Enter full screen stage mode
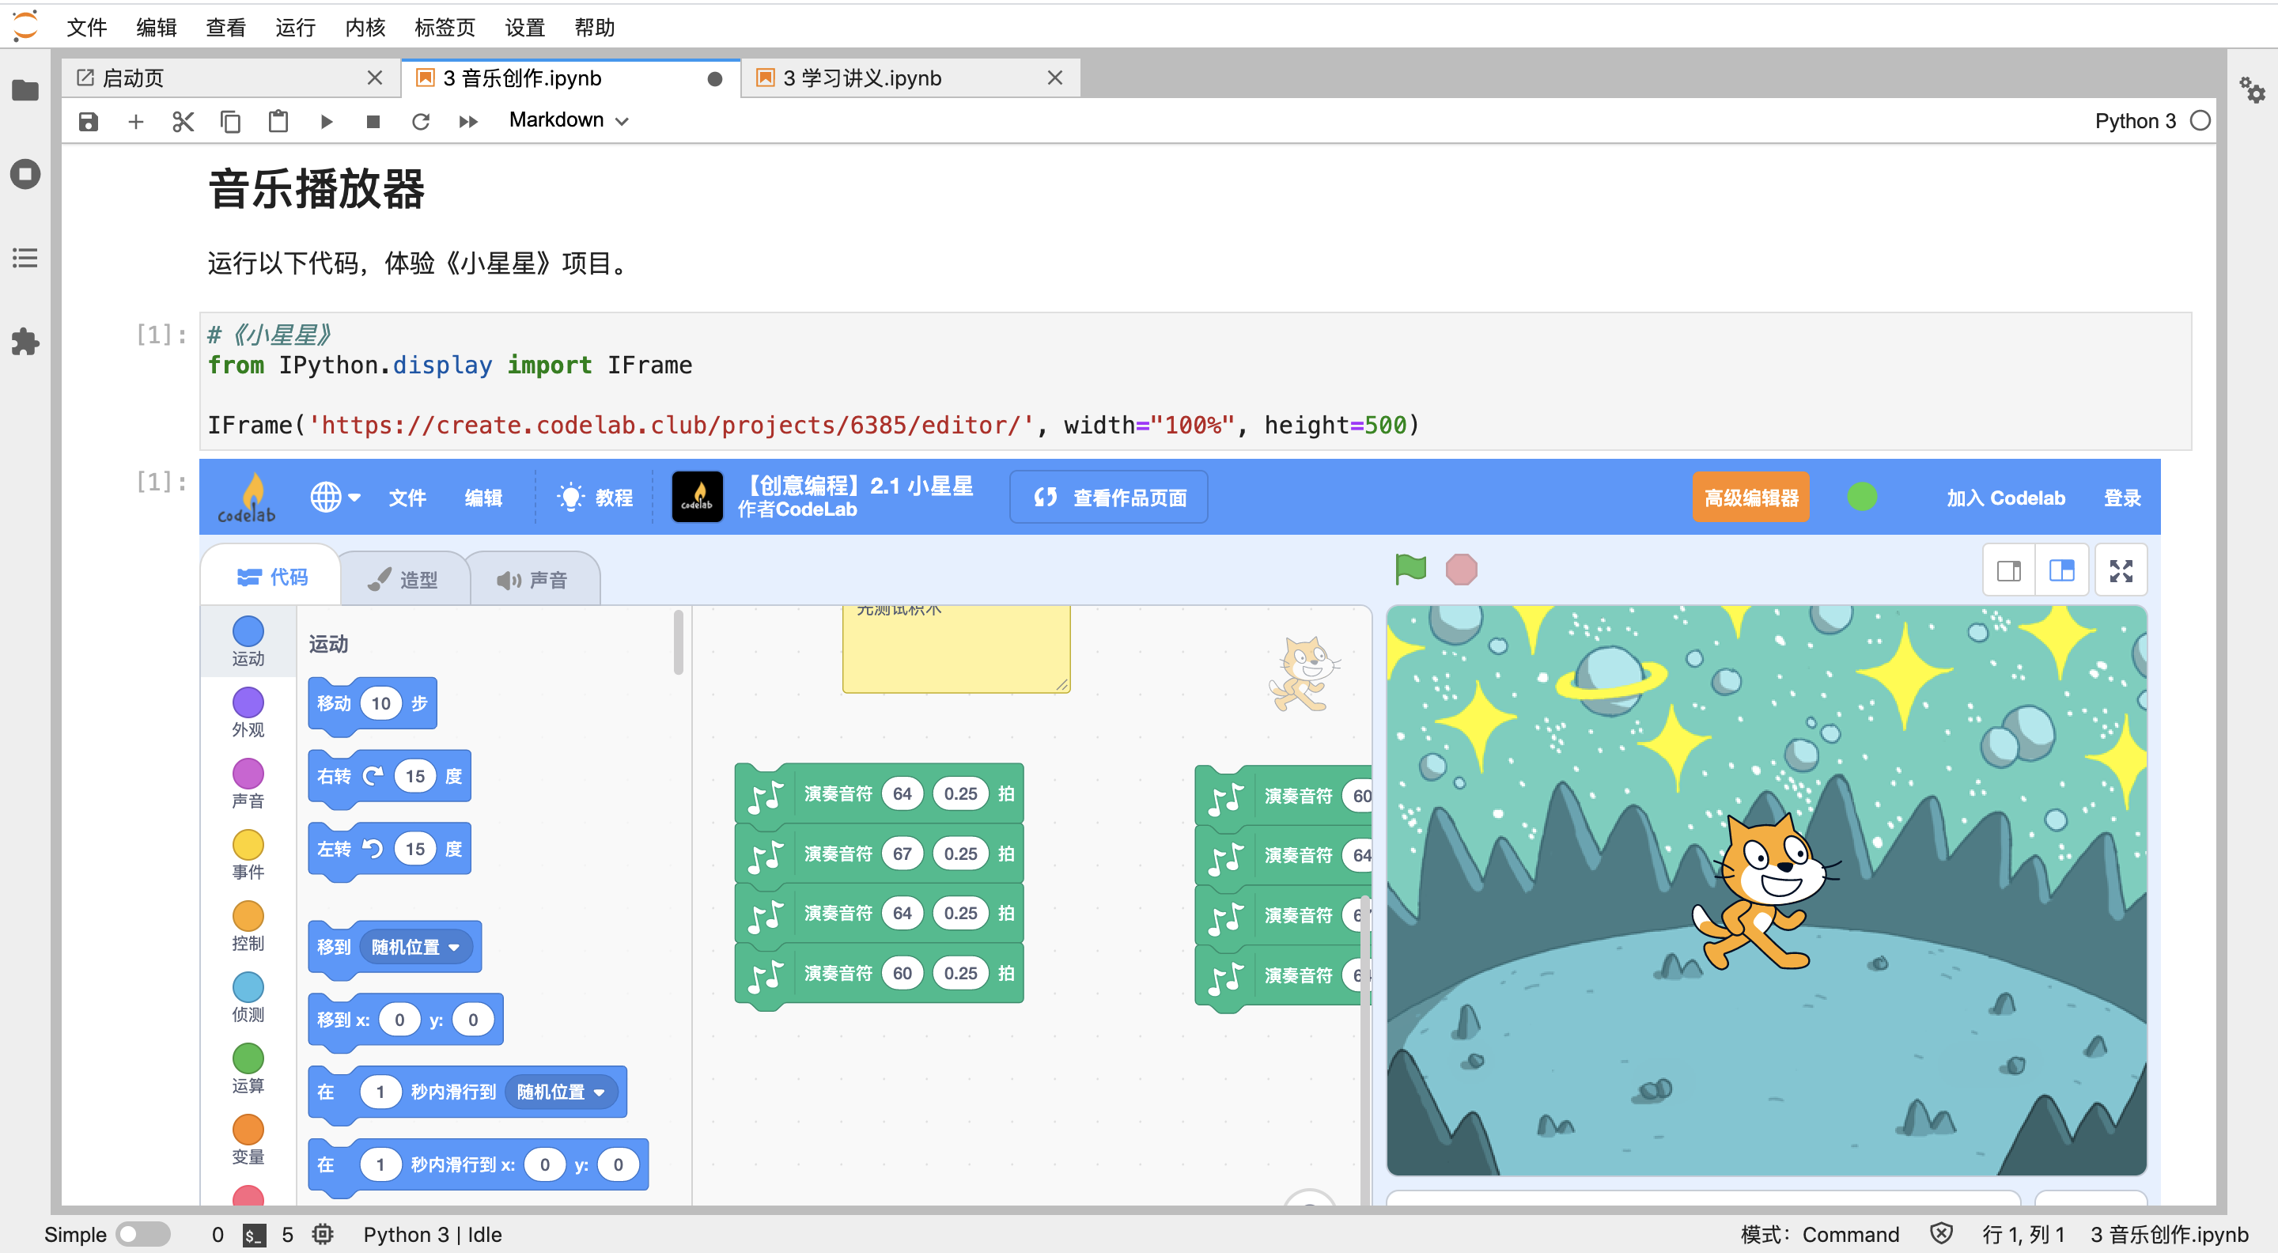Image resolution: width=2278 pixels, height=1253 pixels. click(2121, 570)
